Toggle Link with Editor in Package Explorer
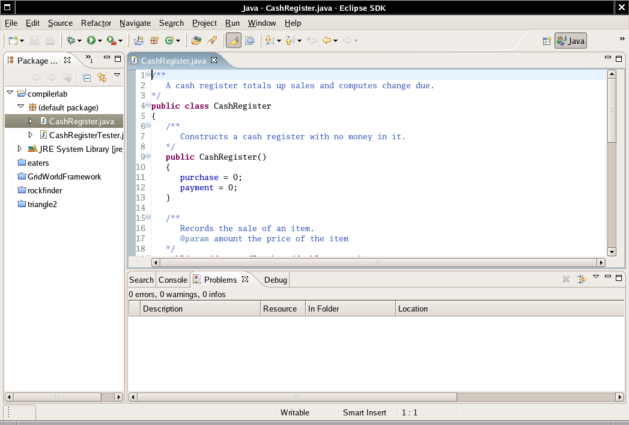The height and width of the screenshot is (425, 629). 102,77
